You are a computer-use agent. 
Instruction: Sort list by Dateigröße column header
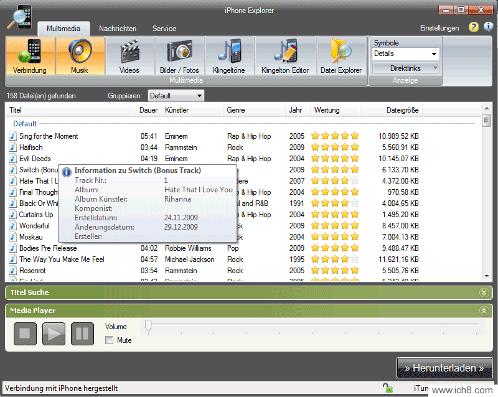pyautogui.click(x=392, y=110)
